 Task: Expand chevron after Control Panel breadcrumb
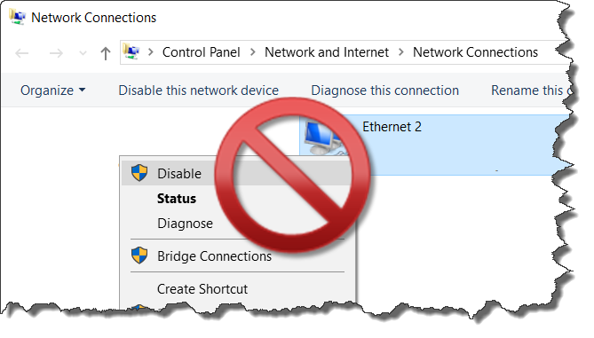[253, 52]
